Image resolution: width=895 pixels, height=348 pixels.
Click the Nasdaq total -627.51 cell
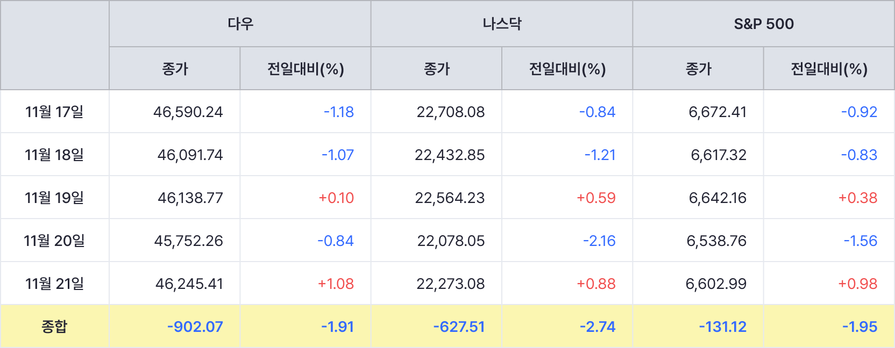click(x=459, y=327)
